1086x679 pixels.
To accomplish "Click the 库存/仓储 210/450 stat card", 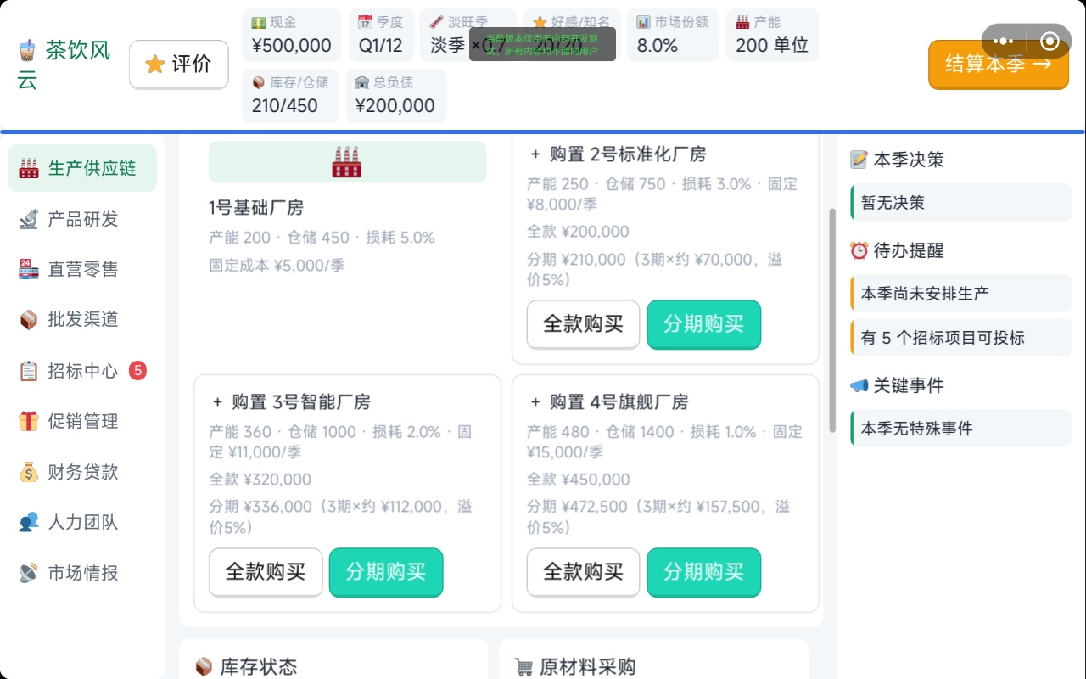I will pyautogui.click(x=290, y=95).
